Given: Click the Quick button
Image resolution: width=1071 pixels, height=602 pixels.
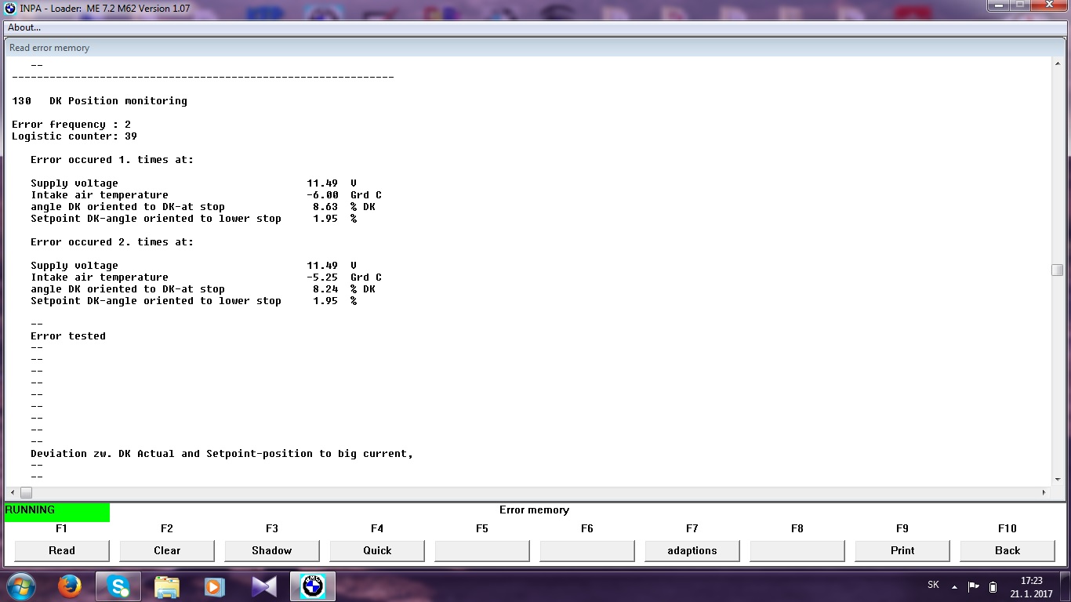Looking at the screenshot, I should pyautogui.click(x=377, y=550).
